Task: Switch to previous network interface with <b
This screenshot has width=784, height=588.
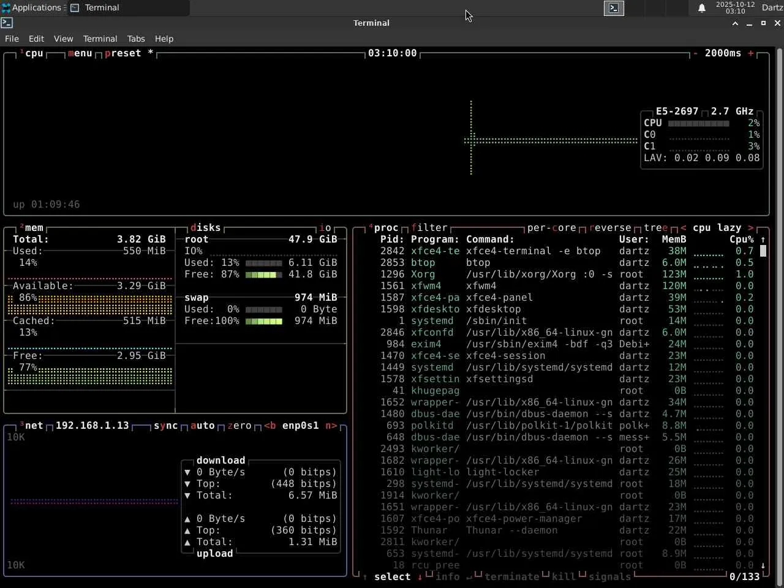Action: [x=270, y=426]
